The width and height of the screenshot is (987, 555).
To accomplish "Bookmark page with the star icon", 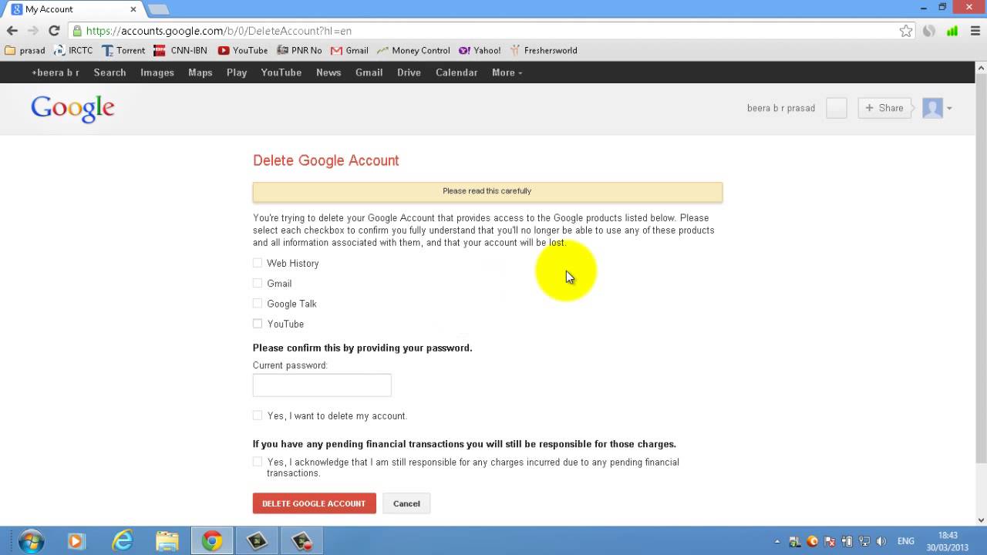I will click(906, 31).
